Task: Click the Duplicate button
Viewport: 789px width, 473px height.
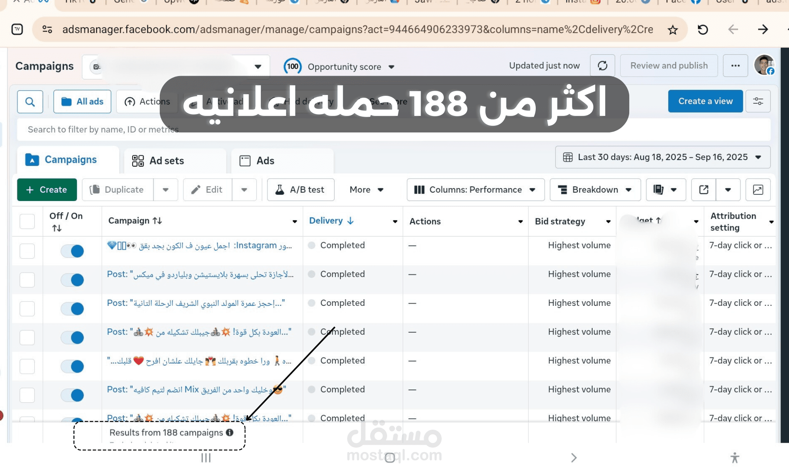Action: tap(118, 190)
